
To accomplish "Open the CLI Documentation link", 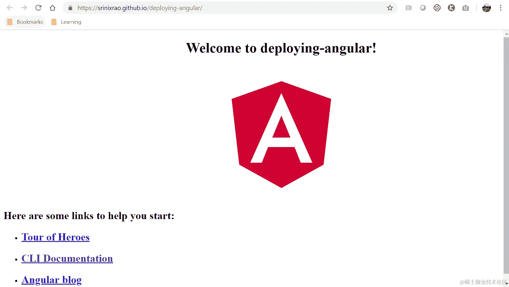I will [x=67, y=259].
